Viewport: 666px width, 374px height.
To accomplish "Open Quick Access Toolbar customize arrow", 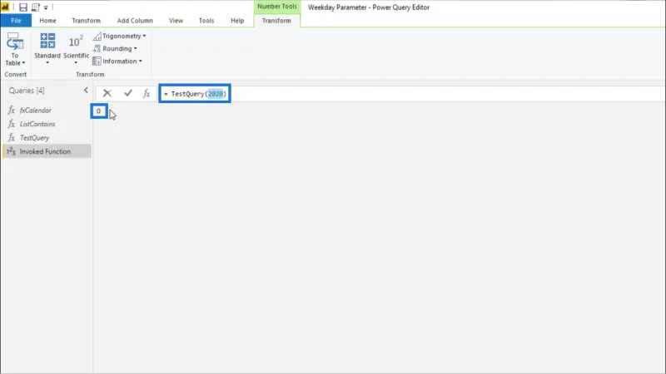I will click(x=46, y=7).
